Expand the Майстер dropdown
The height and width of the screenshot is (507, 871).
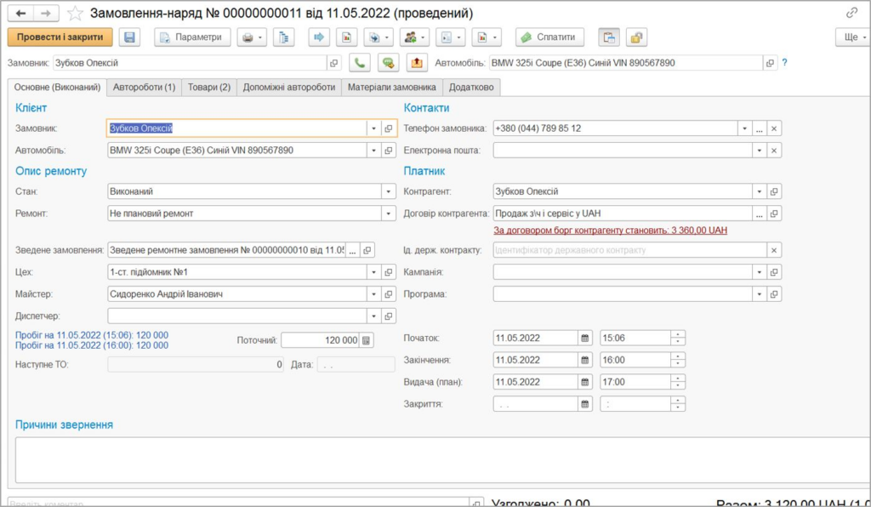coord(374,294)
